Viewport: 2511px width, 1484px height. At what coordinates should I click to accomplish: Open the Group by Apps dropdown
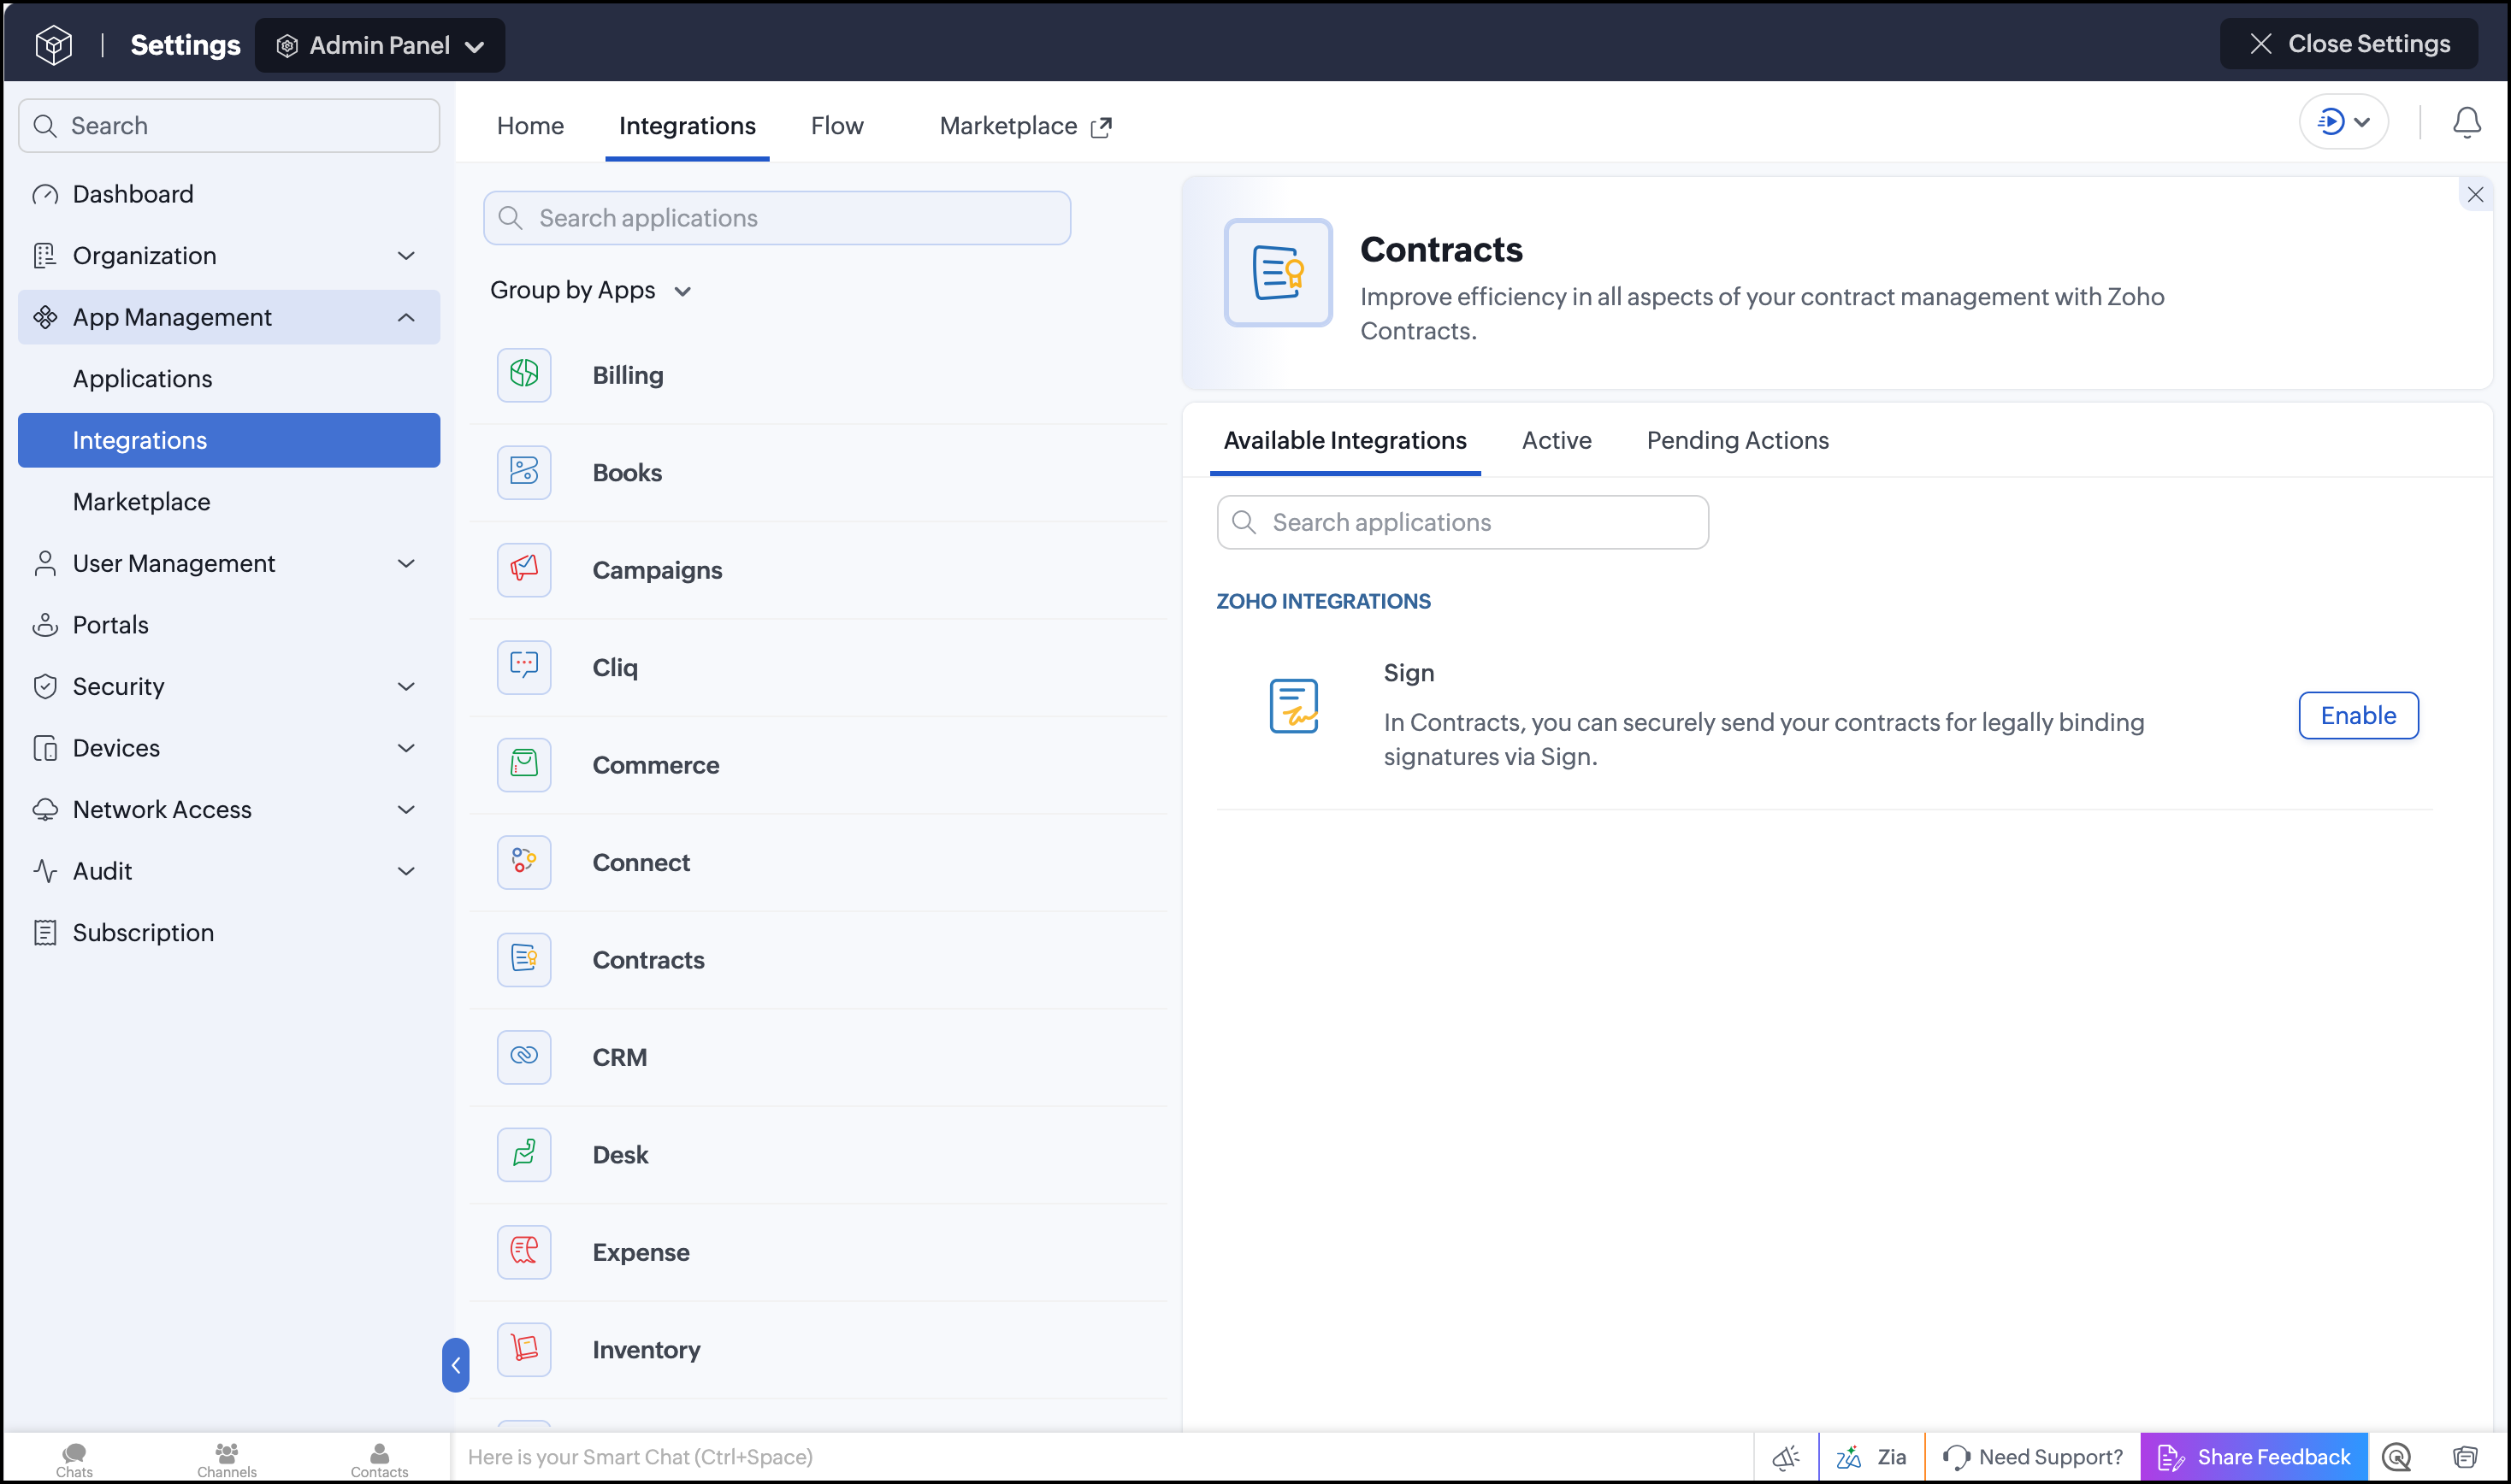click(x=591, y=290)
